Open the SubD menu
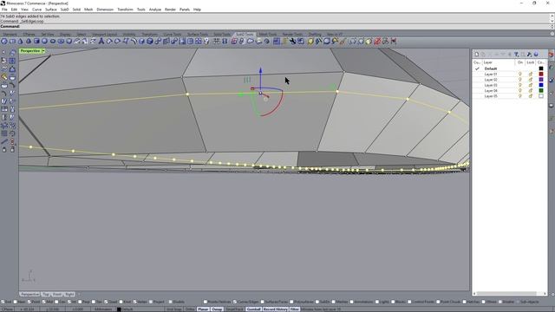This screenshot has height=312, width=555. [x=64, y=10]
